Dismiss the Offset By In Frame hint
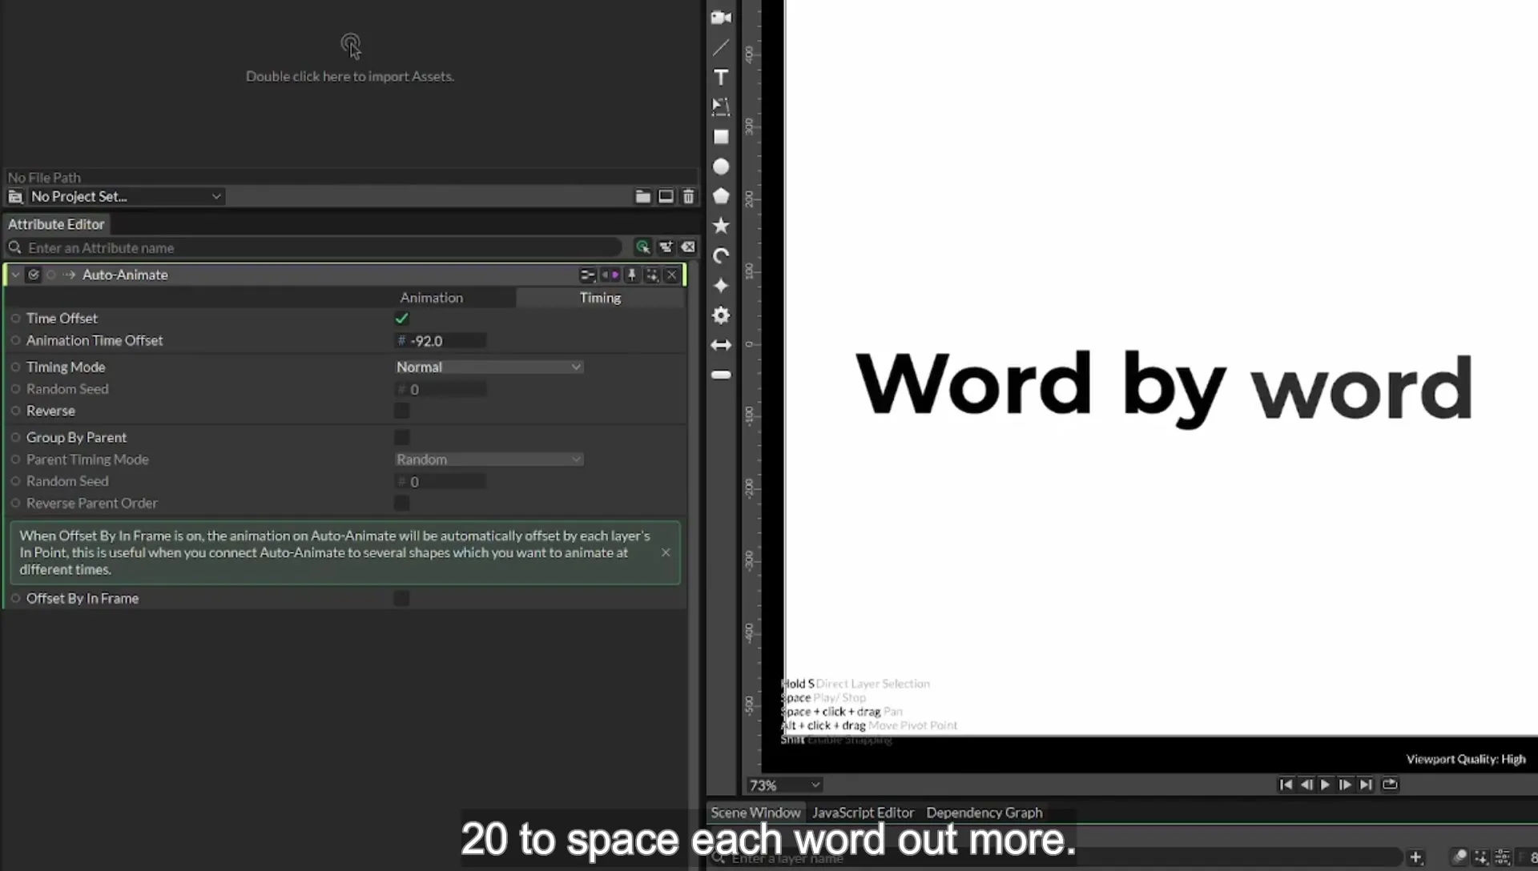 (666, 552)
